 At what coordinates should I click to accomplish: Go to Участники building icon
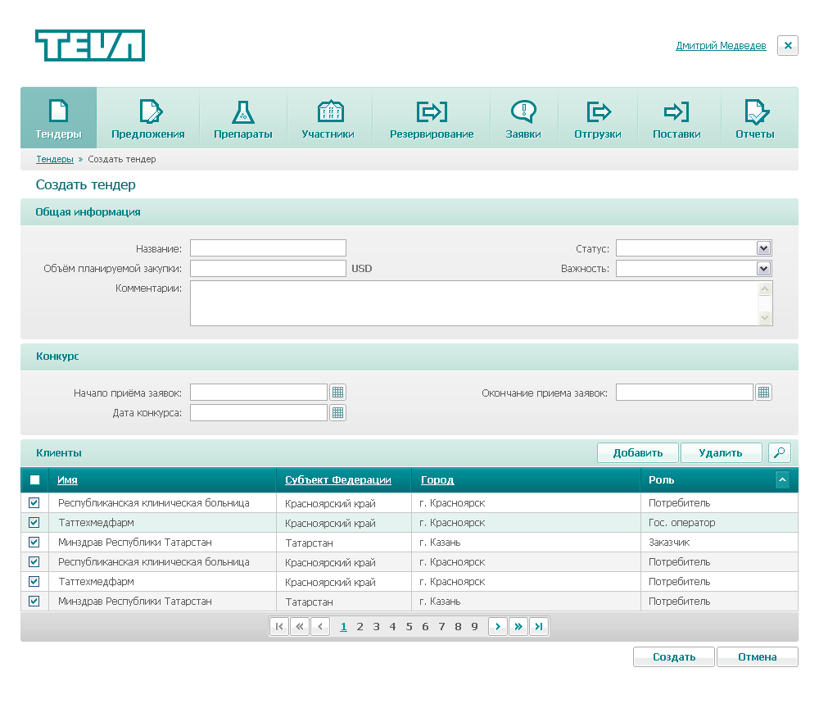pos(329,111)
